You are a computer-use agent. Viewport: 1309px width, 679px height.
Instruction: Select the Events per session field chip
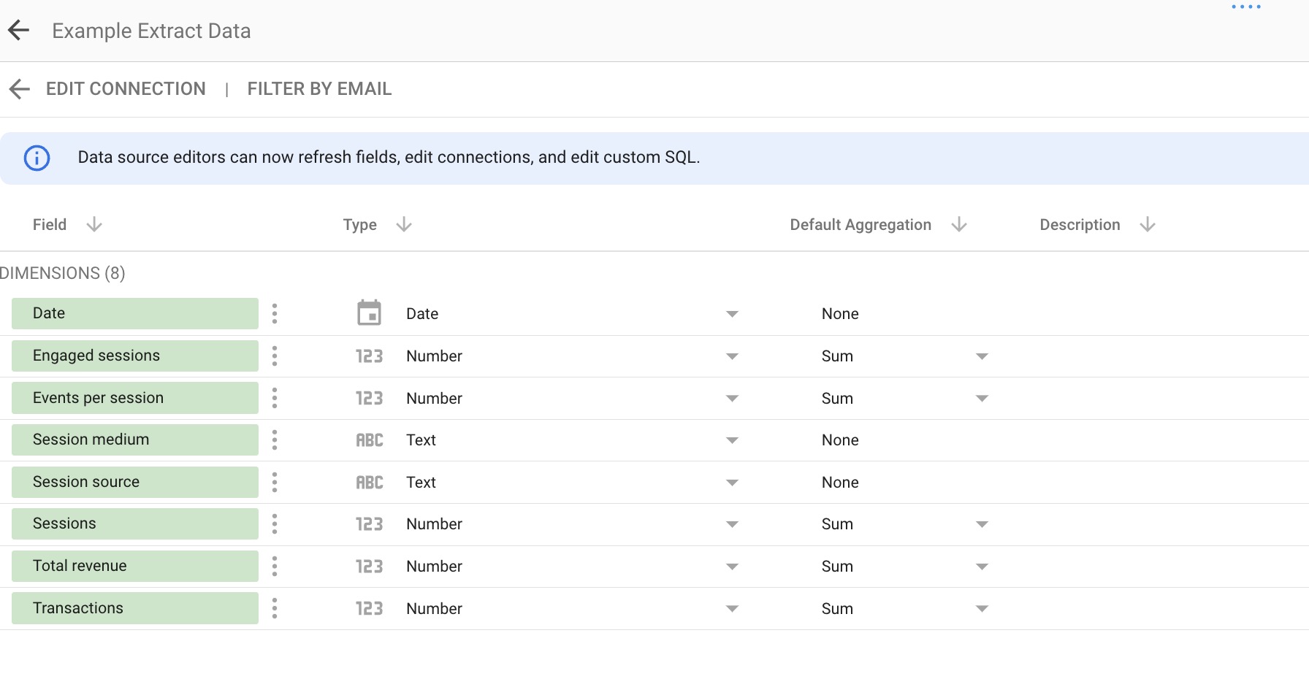click(x=135, y=398)
